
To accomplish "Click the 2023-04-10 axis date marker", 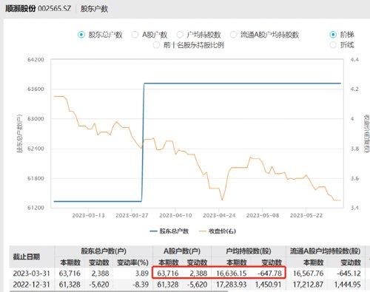I will tap(175, 215).
